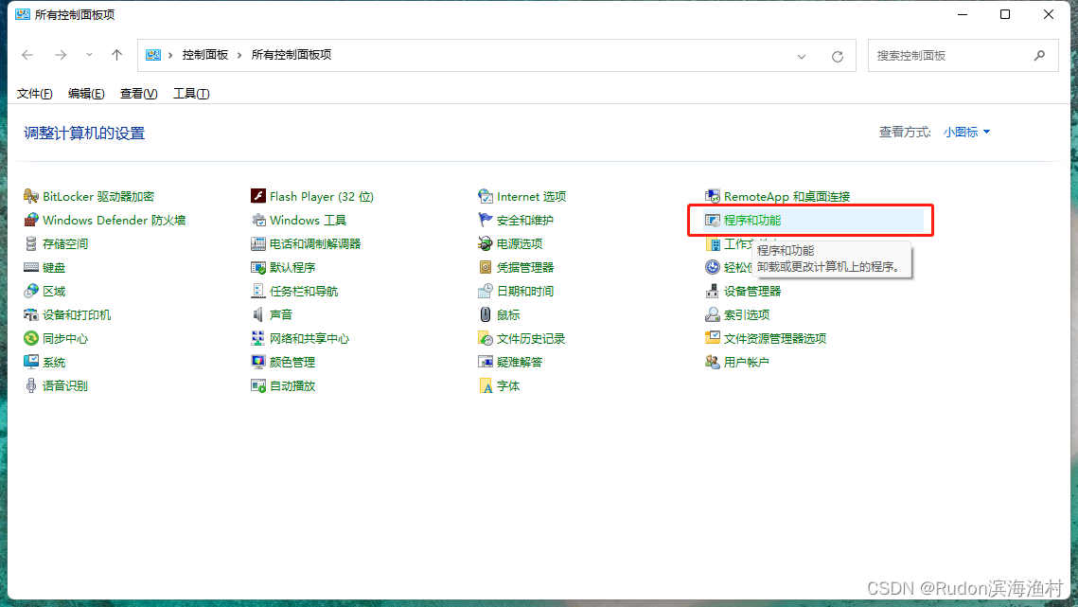Open the 声音 speaker icon
Screen dimensions: 1078x607
pyautogui.click(x=257, y=314)
